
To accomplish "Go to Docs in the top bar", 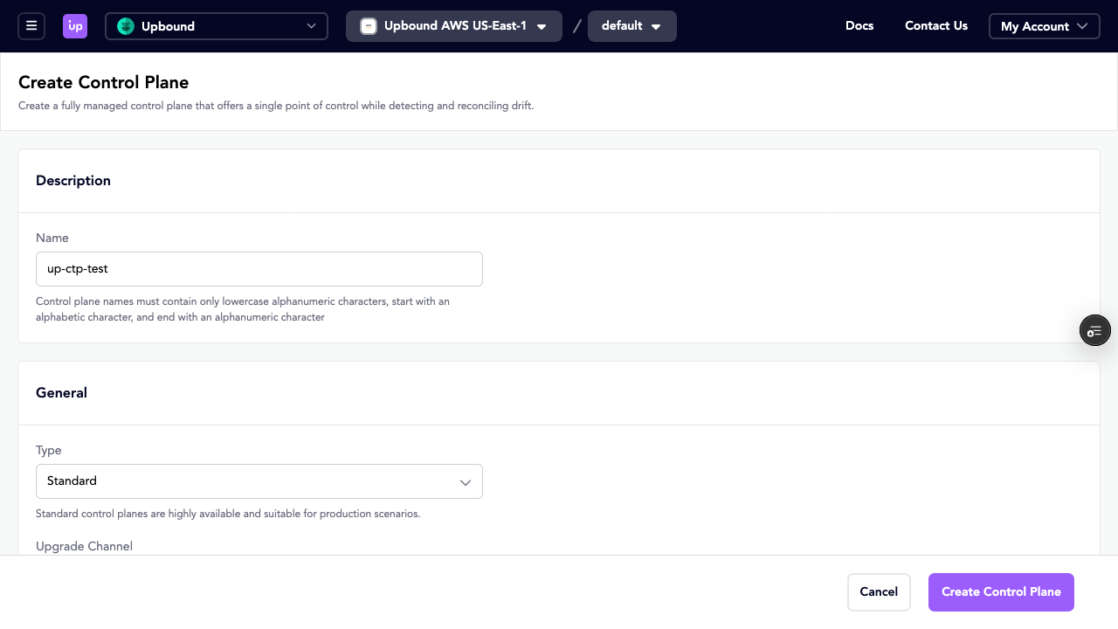I will click(x=859, y=26).
